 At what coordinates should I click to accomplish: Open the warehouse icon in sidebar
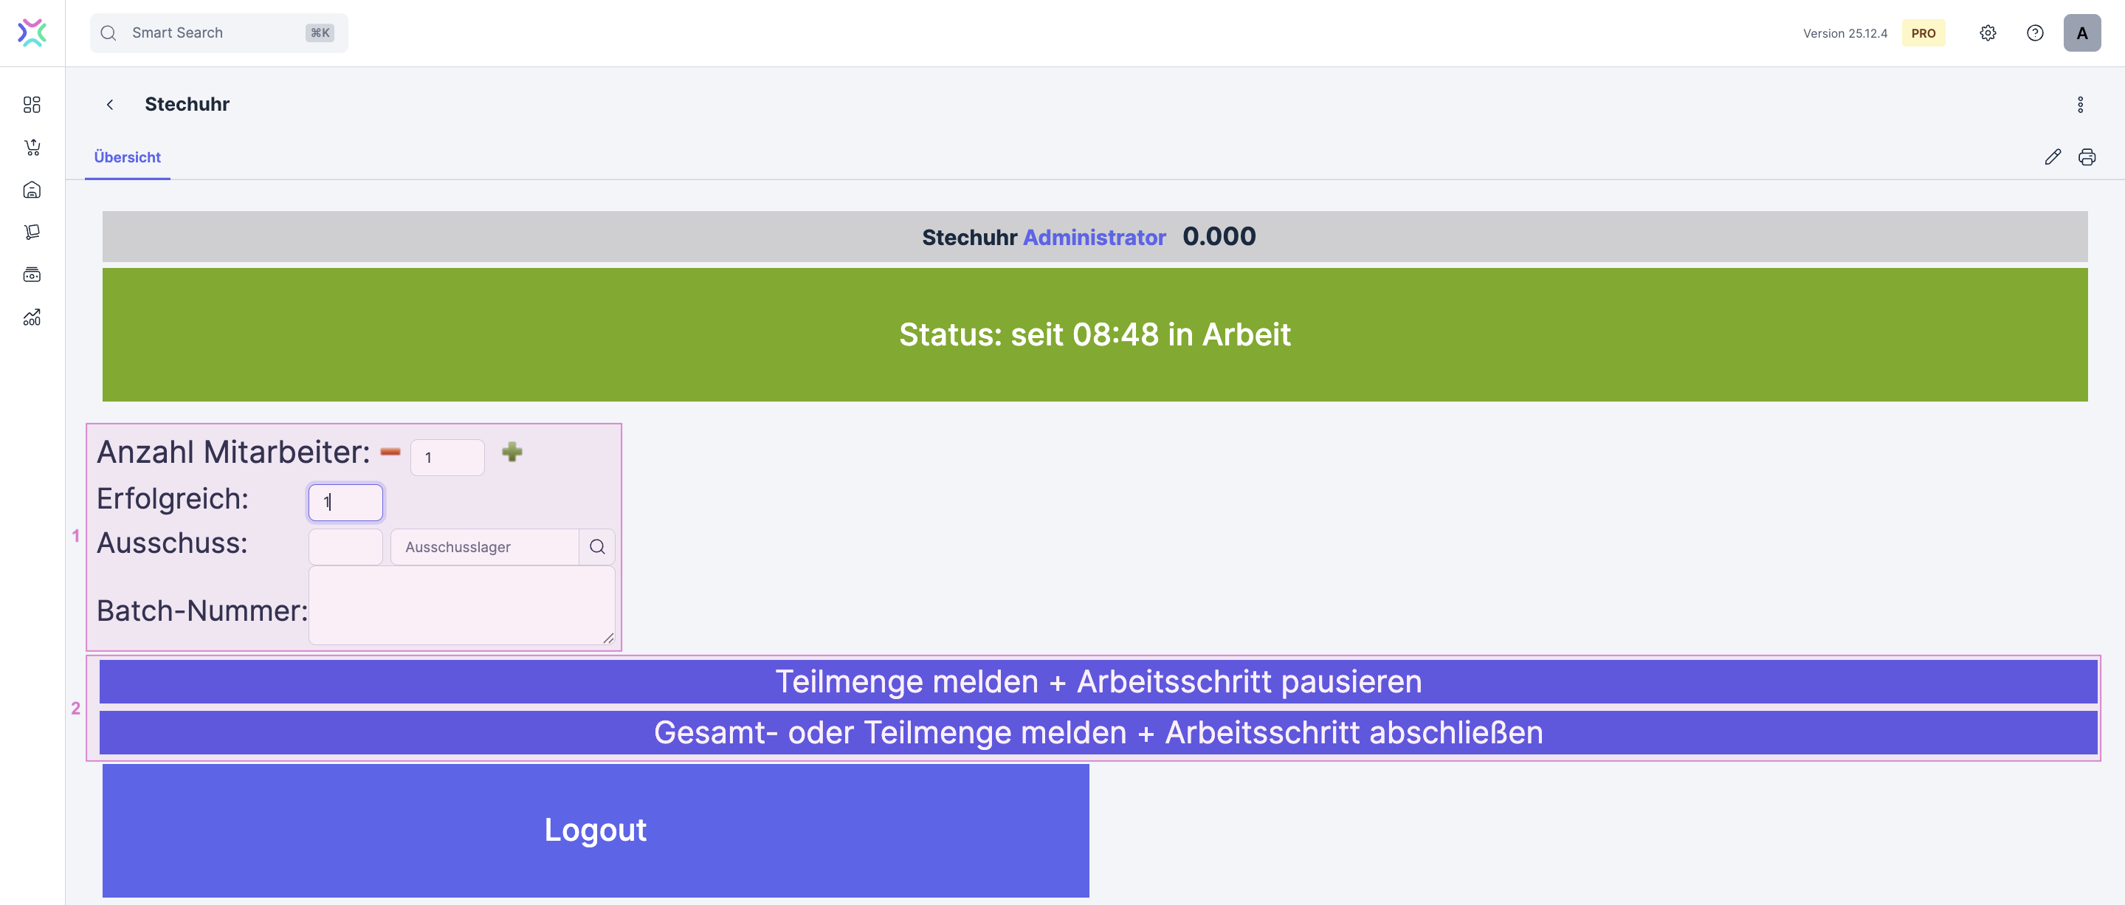(32, 190)
